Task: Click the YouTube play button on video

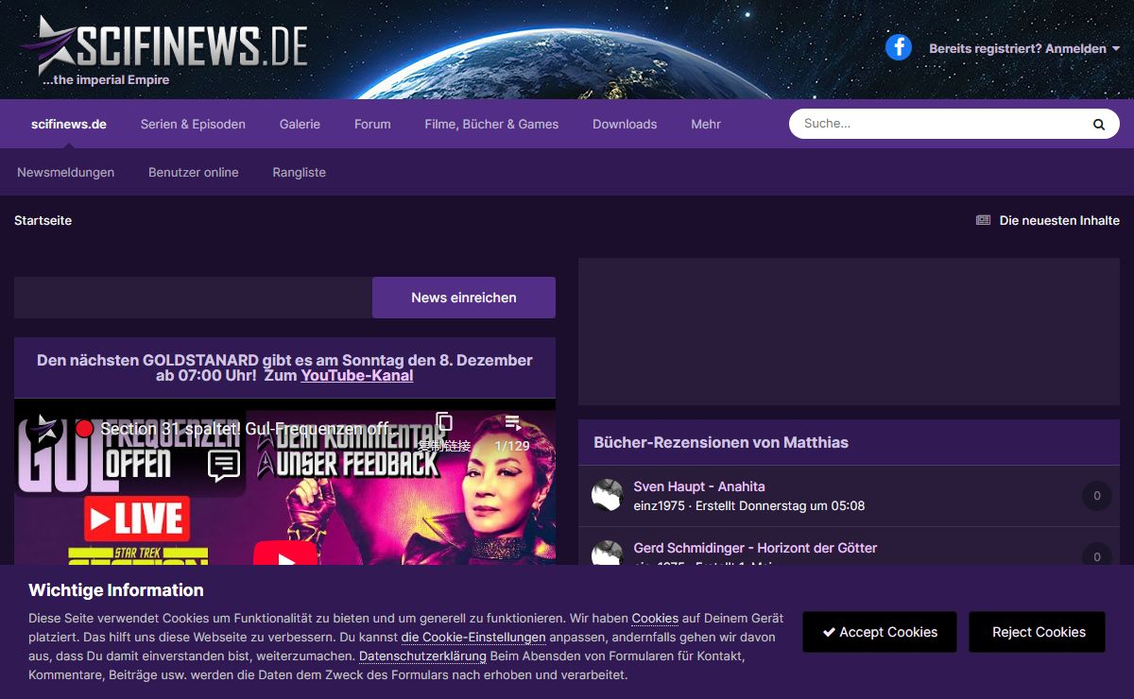Action: (x=284, y=554)
